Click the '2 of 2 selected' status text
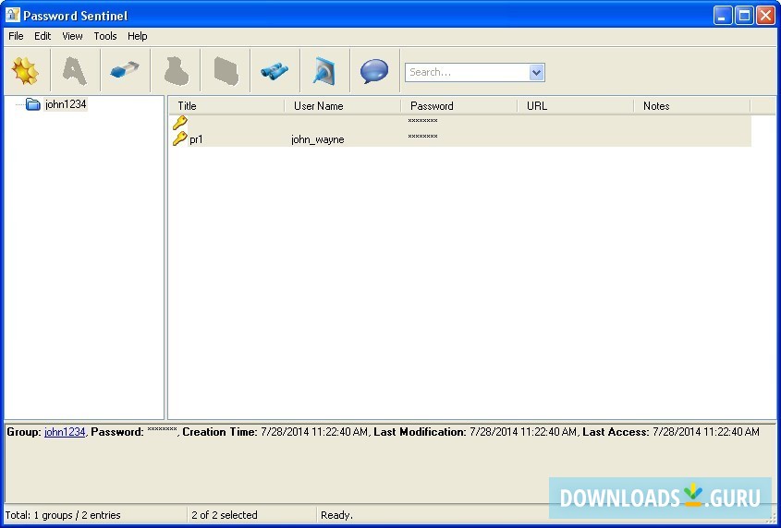Screen dimensions: 781x528 point(225,515)
